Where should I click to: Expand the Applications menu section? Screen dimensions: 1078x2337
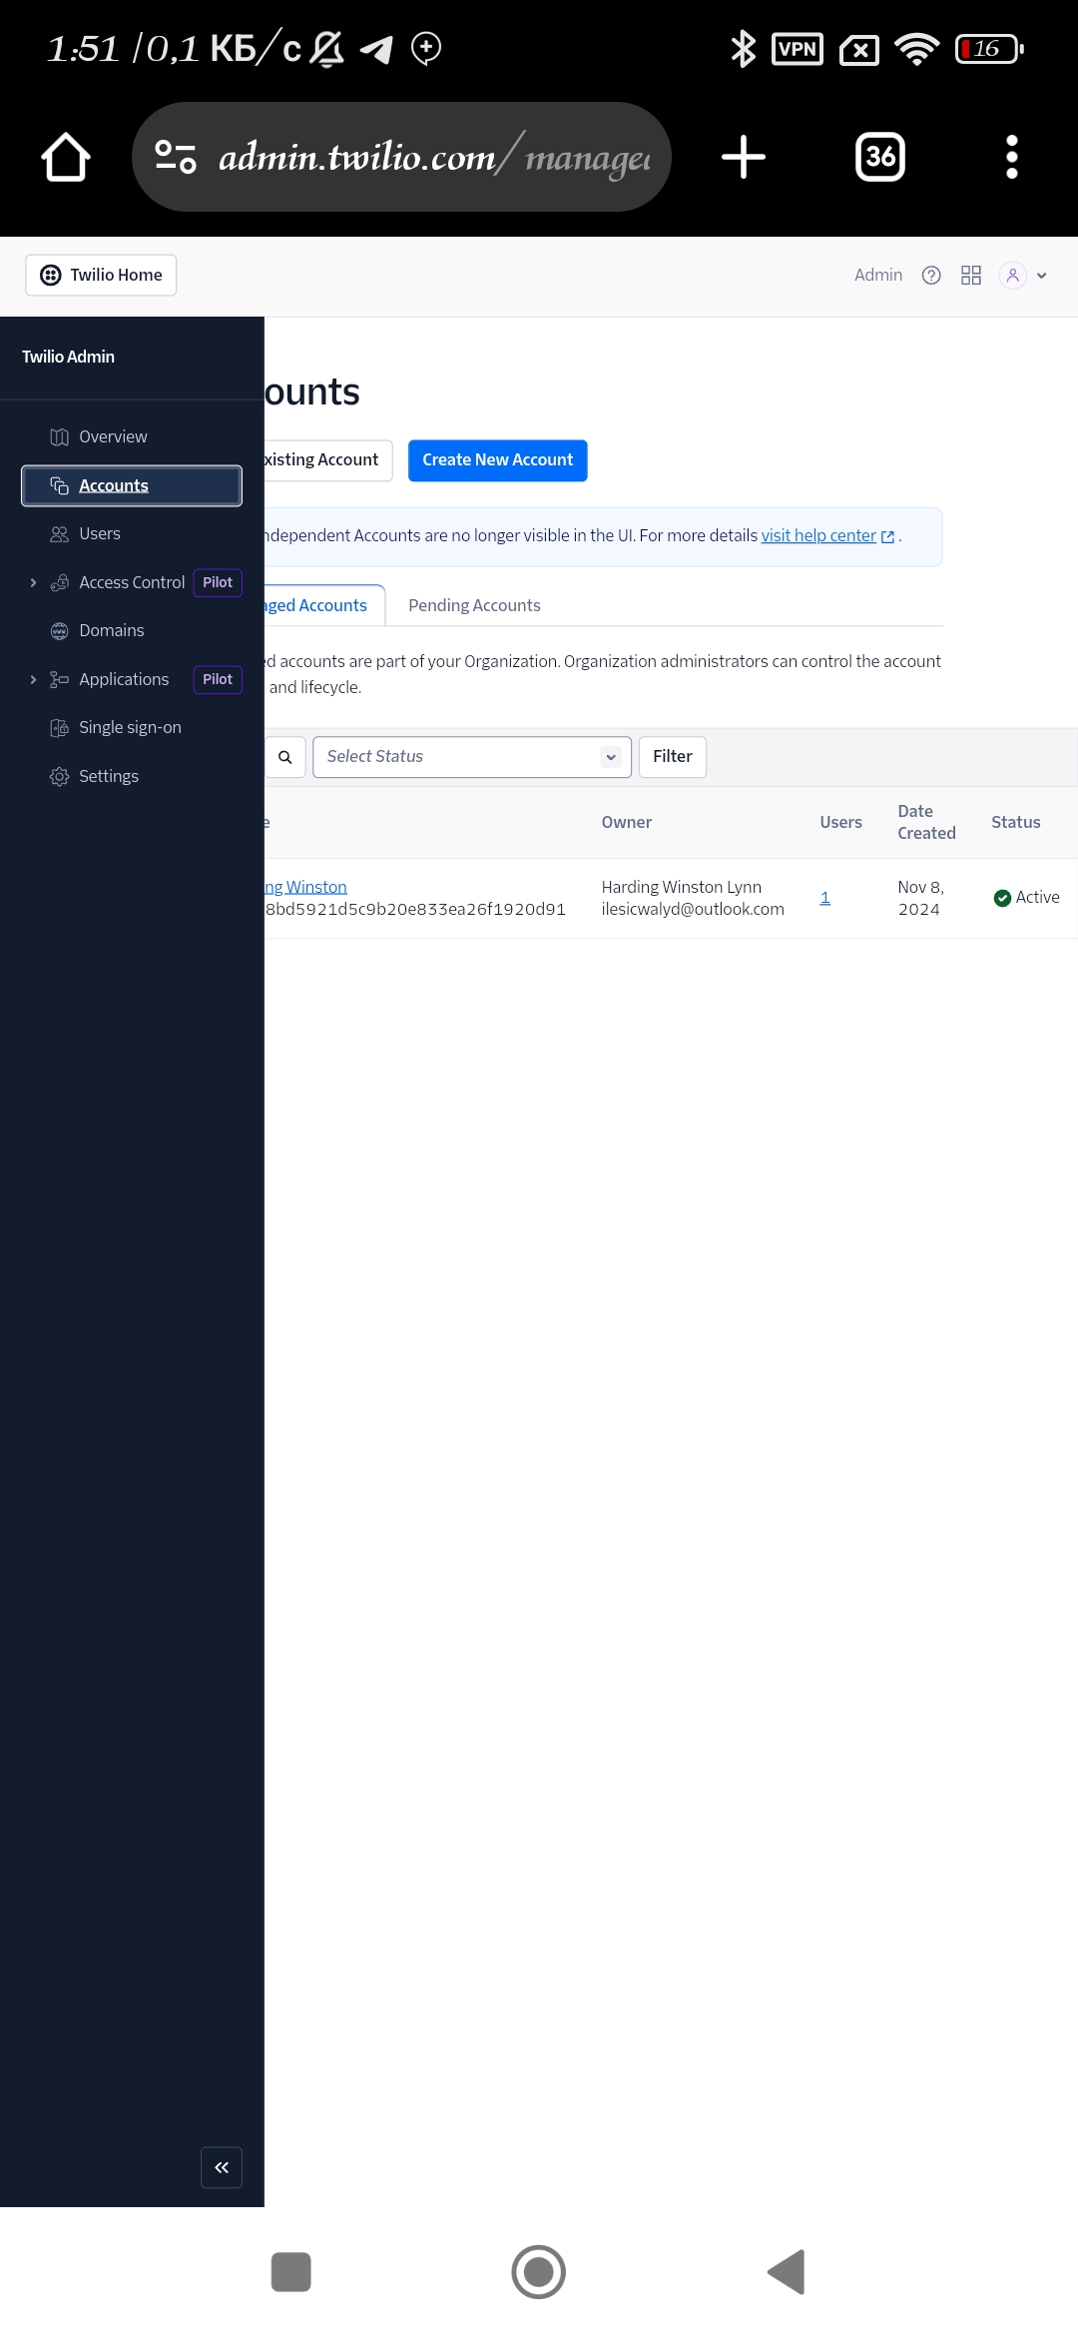tap(33, 679)
